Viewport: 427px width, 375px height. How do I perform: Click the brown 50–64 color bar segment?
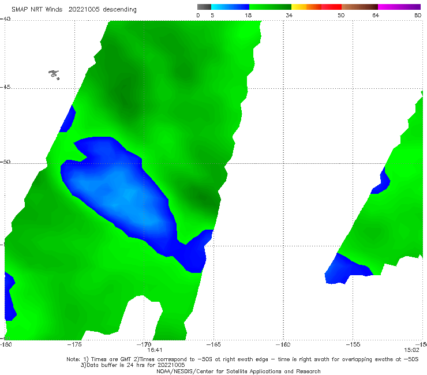pyautogui.click(x=359, y=7)
